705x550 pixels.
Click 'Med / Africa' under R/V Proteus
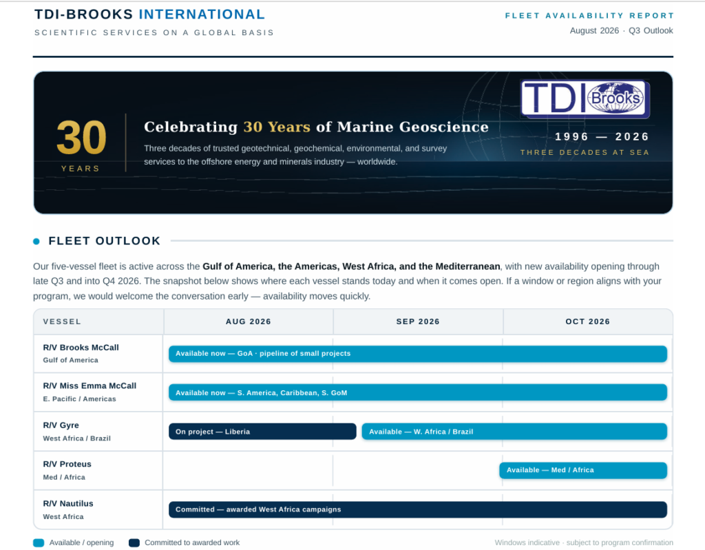click(64, 477)
